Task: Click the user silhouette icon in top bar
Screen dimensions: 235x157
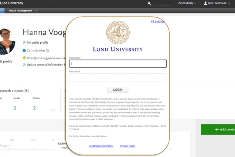Action: point(205,3)
